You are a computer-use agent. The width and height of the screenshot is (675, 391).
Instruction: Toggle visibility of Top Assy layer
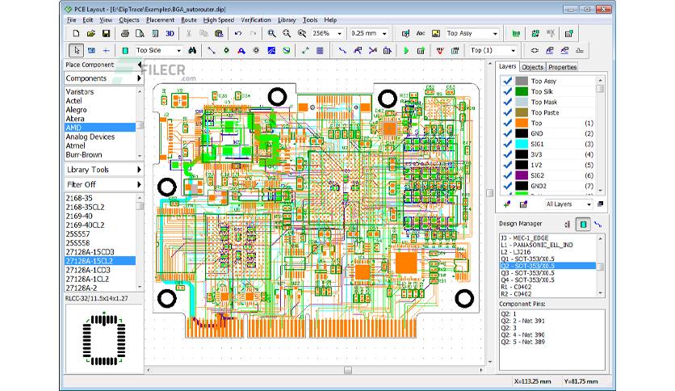tap(508, 81)
